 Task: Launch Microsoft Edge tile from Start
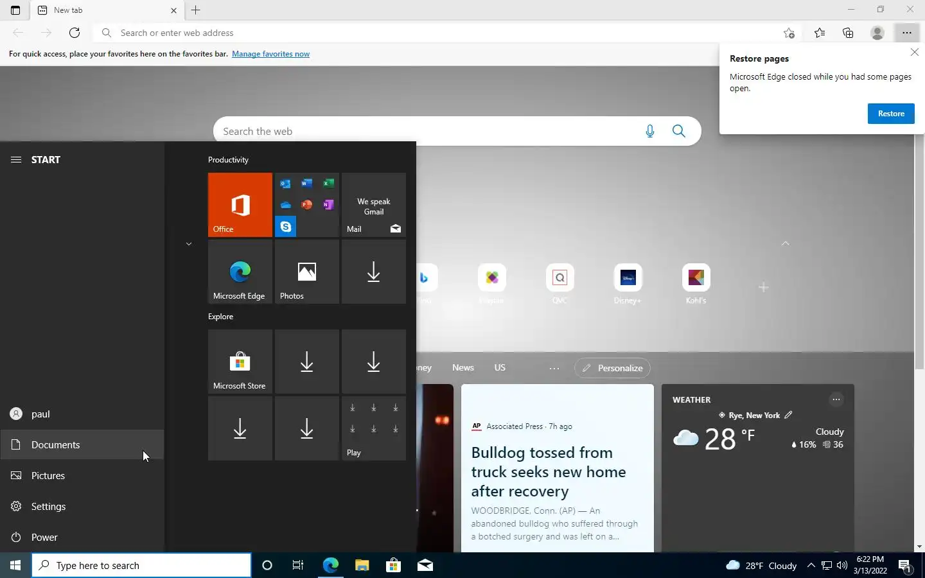click(x=240, y=272)
